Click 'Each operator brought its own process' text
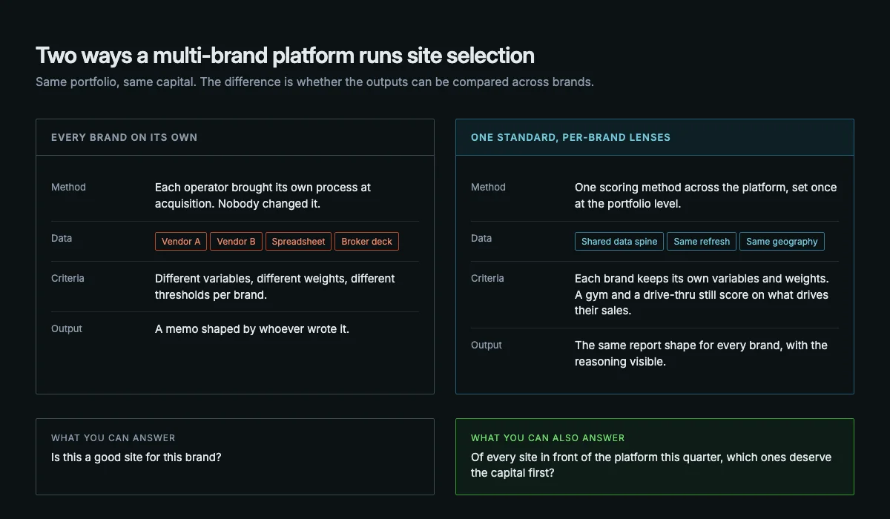The height and width of the screenshot is (519, 890). pos(263,196)
